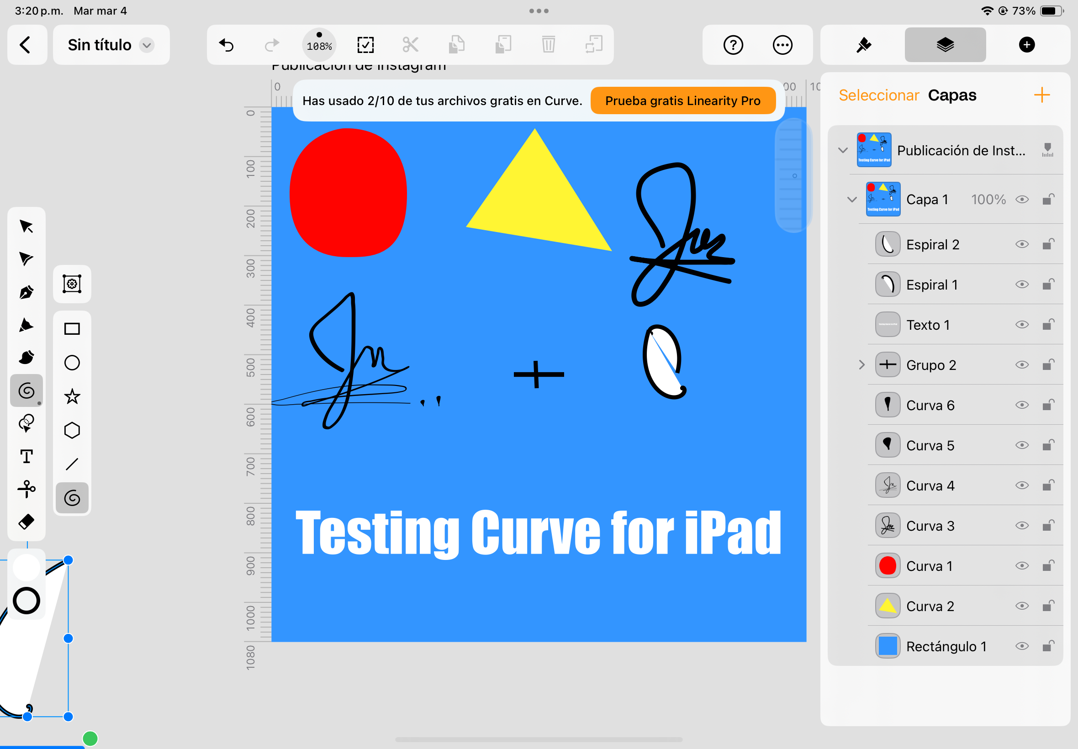1078x749 pixels.
Task: Open the shape settings gear-frame icon
Action: pyautogui.click(x=72, y=284)
